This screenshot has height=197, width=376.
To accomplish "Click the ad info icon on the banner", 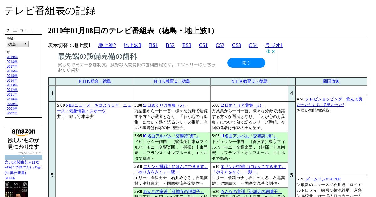I will pos(269,52).
